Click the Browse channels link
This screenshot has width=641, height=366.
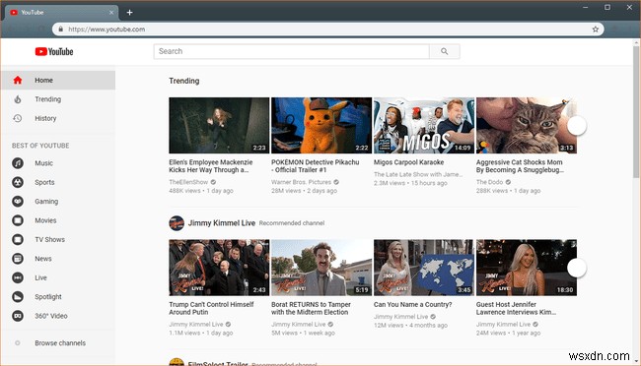click(60, 343)
